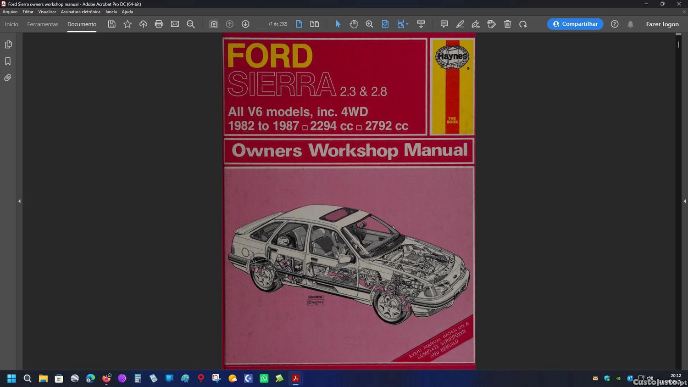688x387 pixels.
Task: Go to the next page arrow
Action: [245, 24]
